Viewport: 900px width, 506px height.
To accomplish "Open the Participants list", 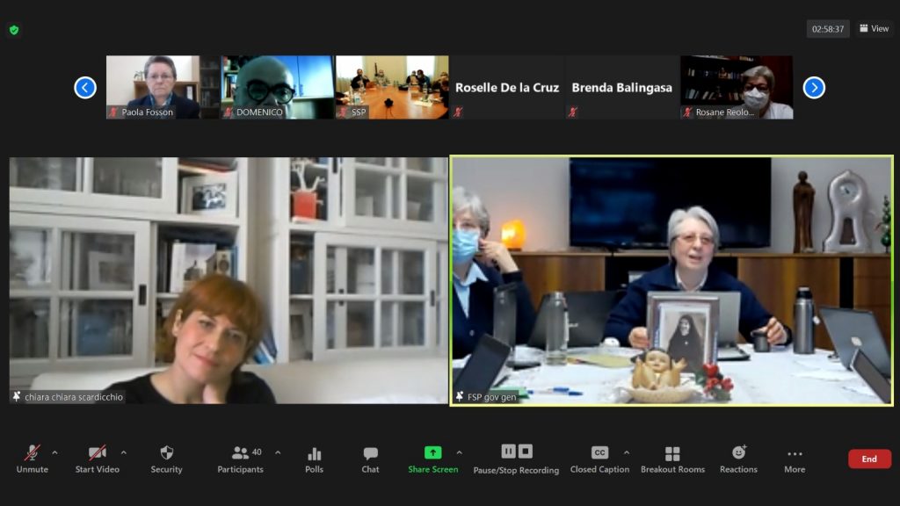I will click(240, 459).
